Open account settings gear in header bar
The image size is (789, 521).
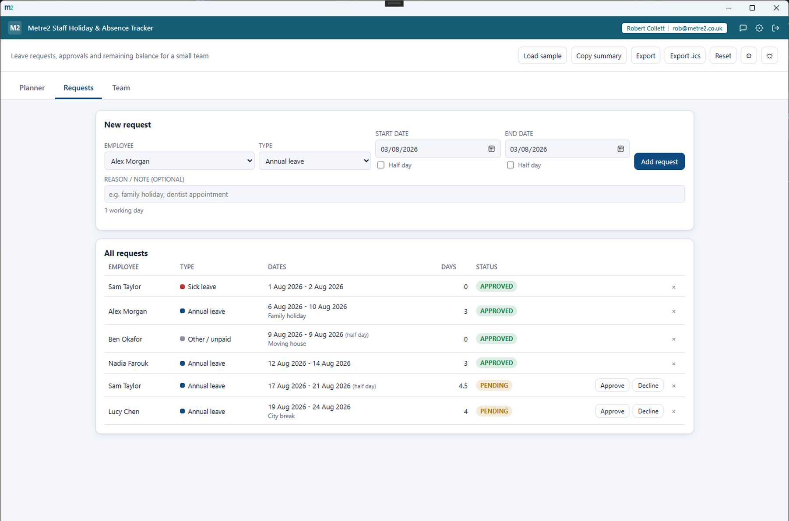759,28
